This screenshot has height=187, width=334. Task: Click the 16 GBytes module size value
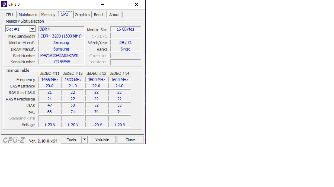(126, 29)
